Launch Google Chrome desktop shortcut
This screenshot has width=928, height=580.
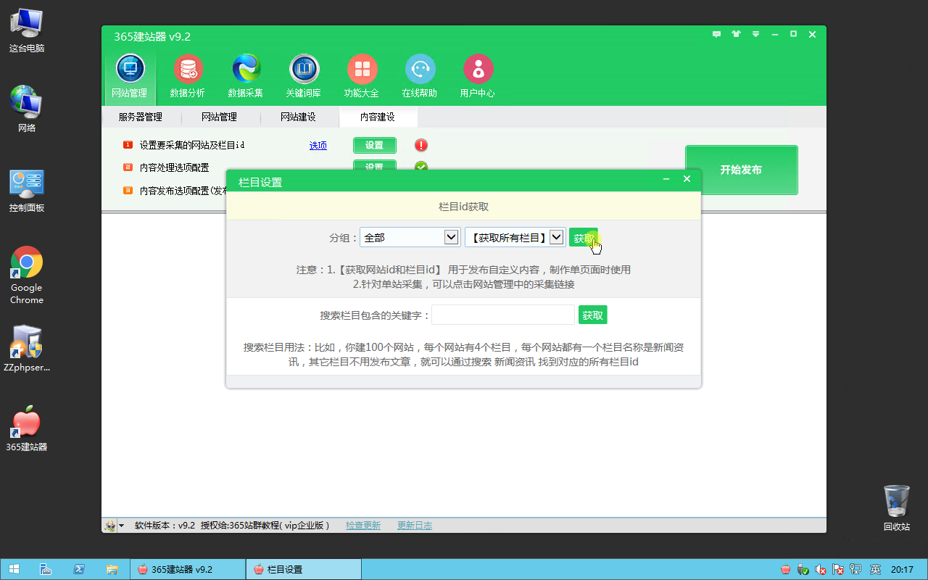click(27, 275)
